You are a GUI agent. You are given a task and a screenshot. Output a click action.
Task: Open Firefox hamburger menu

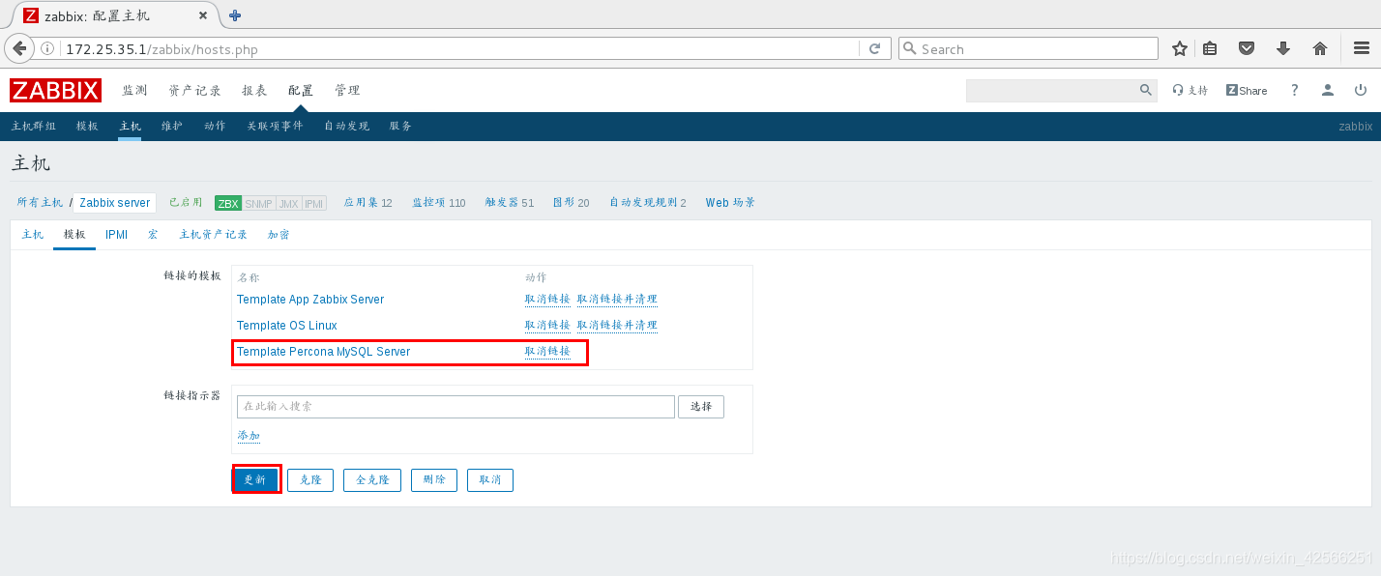pyautogui.click(x=1362, y=48)
